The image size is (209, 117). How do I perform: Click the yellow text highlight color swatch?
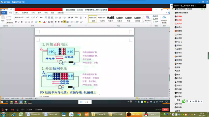coord(40,22)
